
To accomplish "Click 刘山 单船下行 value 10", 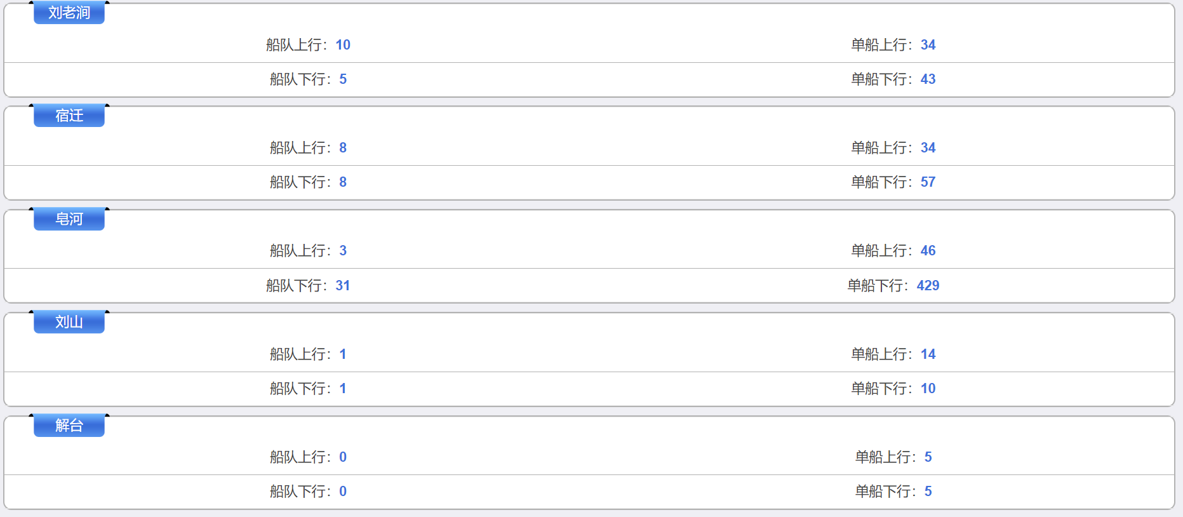I will (x=928, y=389).
